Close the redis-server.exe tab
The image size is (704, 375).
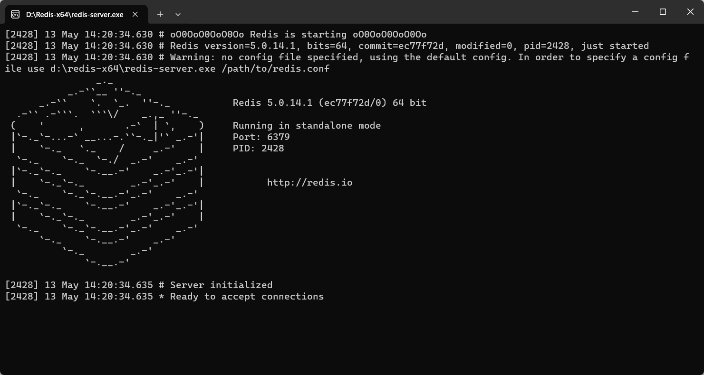click(135, 14)
